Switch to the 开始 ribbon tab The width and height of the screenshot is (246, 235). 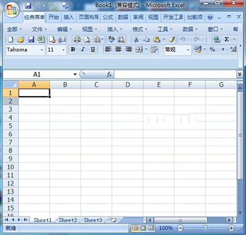click(x=54, y=17)
